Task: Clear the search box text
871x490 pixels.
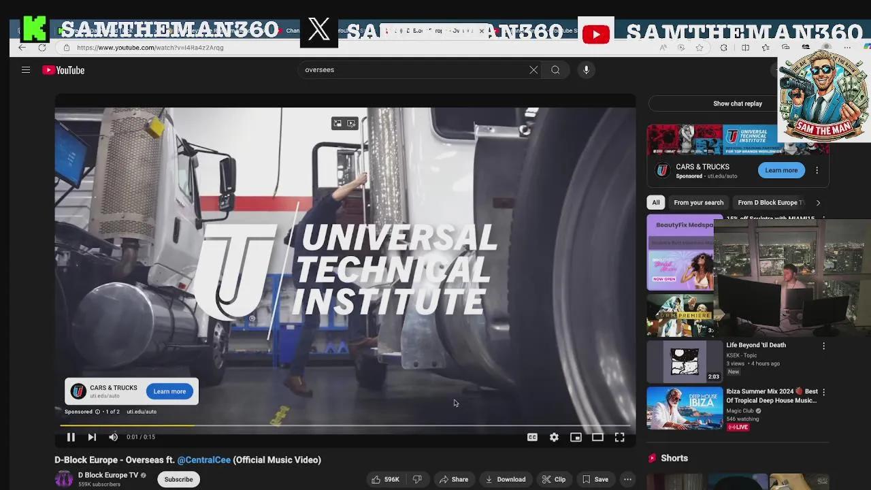Action: coord(533,69)
